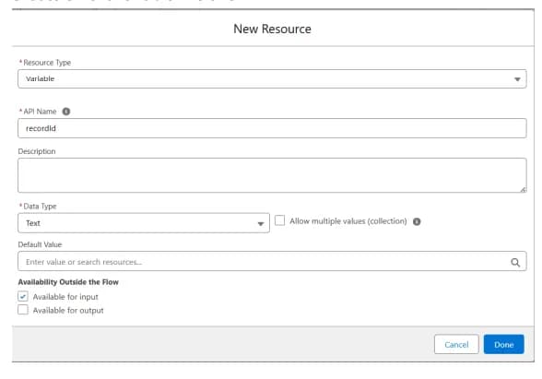This screenshot has height=379, width=542.
Task: Uncheck Available for input
Action: coord(23,296)
